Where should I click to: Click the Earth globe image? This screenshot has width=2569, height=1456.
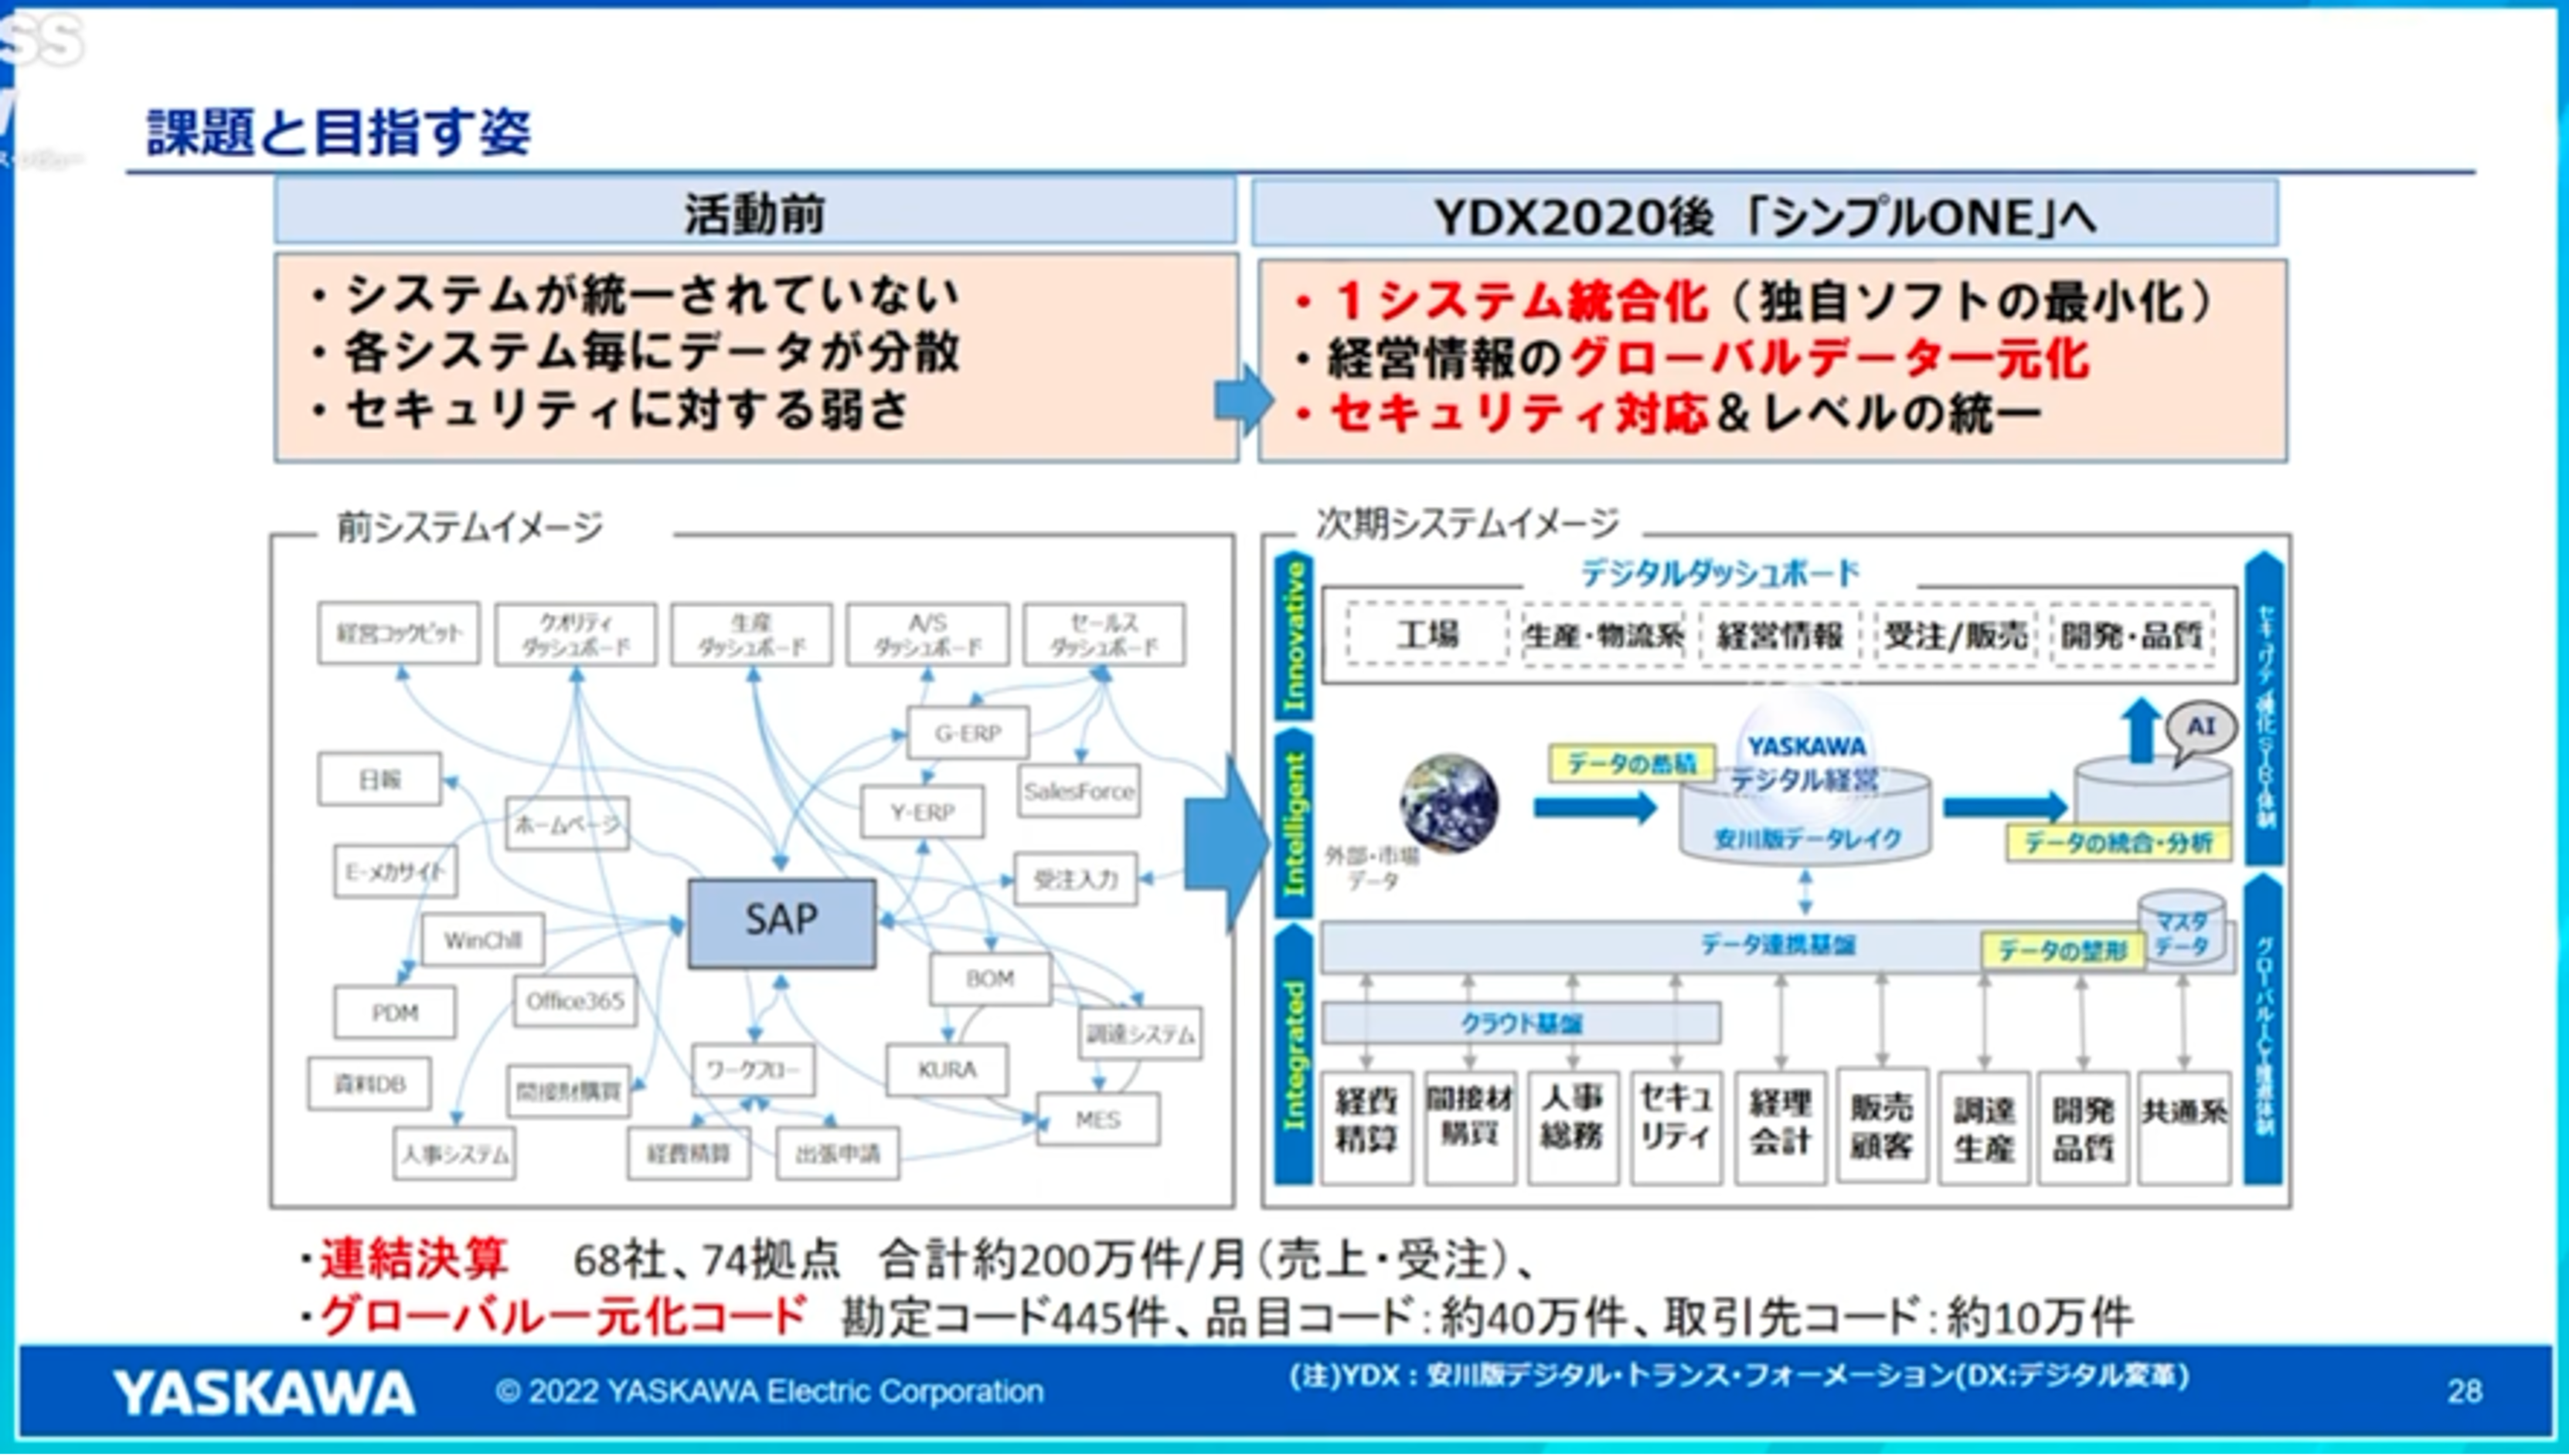coord(1448,803)
